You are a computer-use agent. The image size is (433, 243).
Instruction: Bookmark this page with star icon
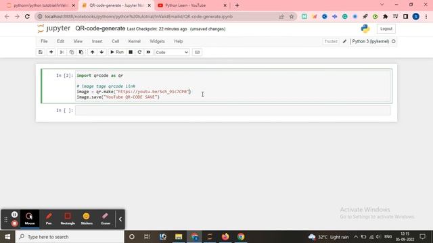point(292,16)
